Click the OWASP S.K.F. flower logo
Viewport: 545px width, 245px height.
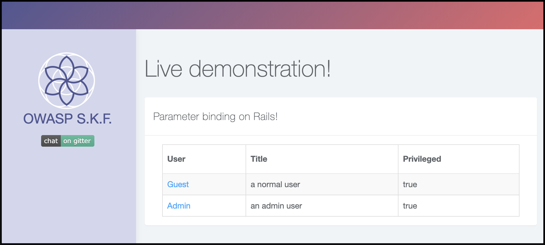tap(67, 81)
